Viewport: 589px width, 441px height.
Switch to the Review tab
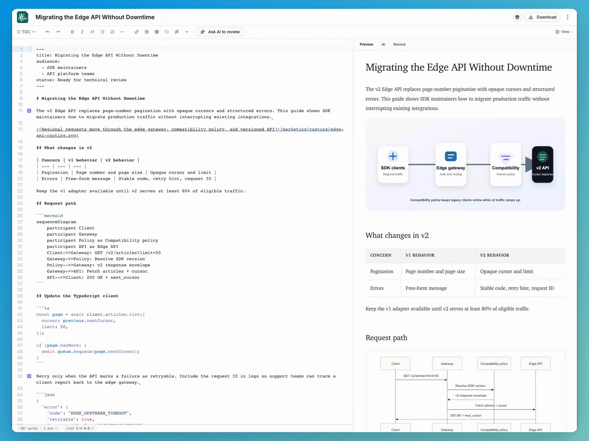coord(399,44)
